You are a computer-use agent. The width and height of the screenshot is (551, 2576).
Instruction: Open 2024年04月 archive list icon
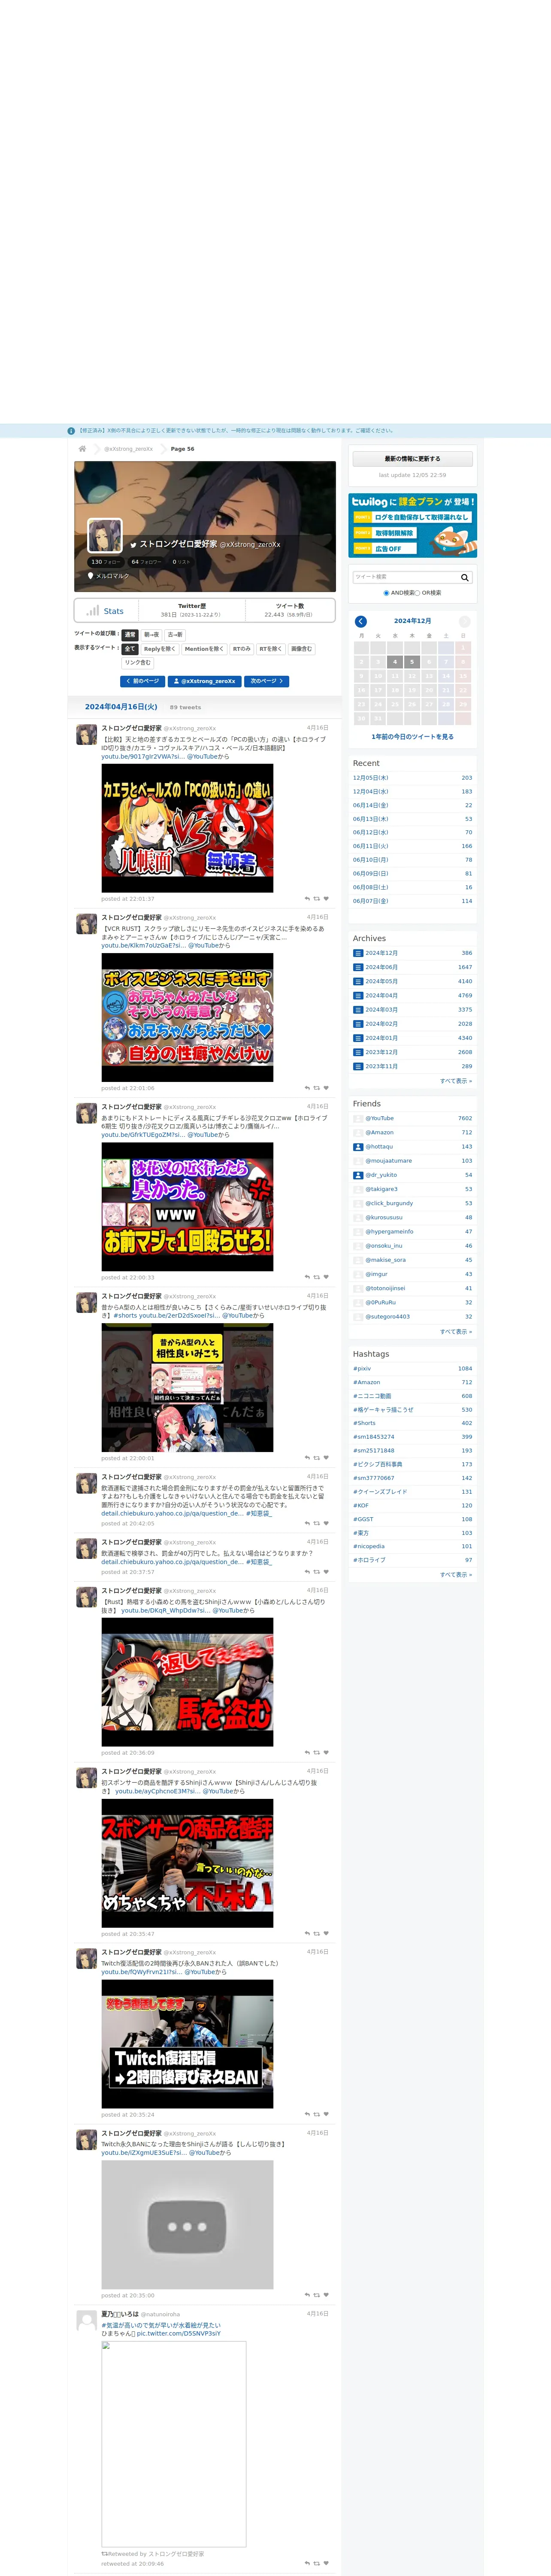tap(358, 995)
